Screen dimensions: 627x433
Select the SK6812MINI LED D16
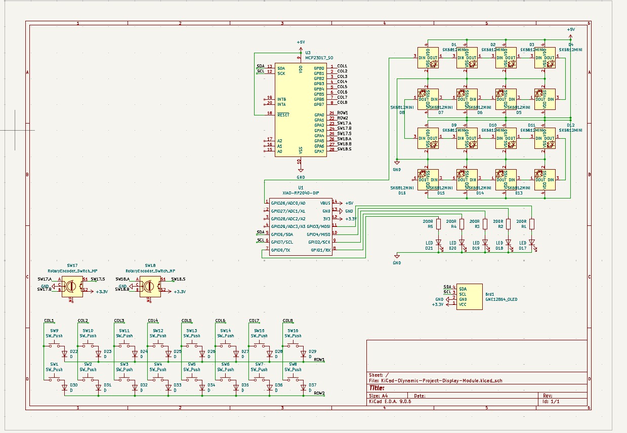pyautogui.click(x=428, y=179)
